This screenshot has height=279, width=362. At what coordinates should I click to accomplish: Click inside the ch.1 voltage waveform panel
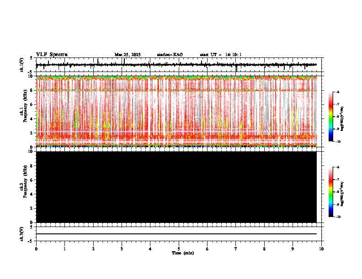(178, 65)
